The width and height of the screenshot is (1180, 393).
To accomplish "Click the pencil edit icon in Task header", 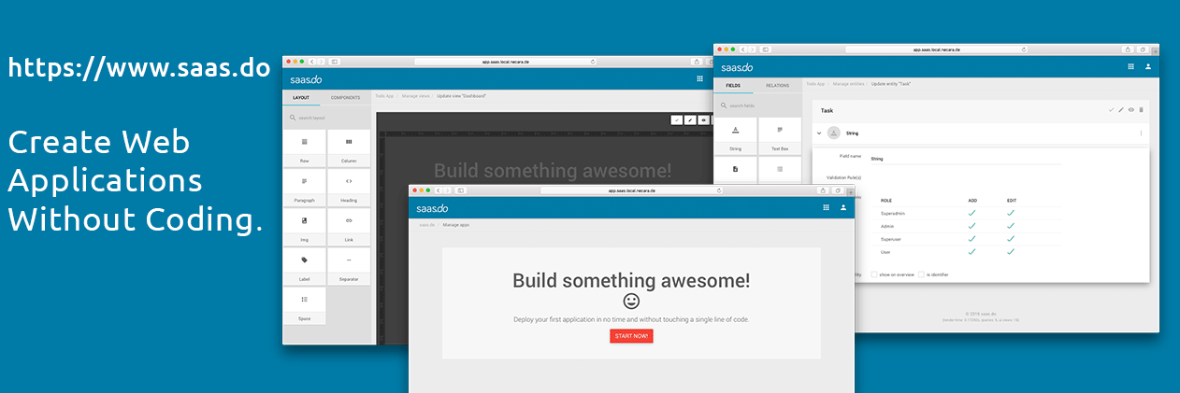I will tap(1121, 110).
